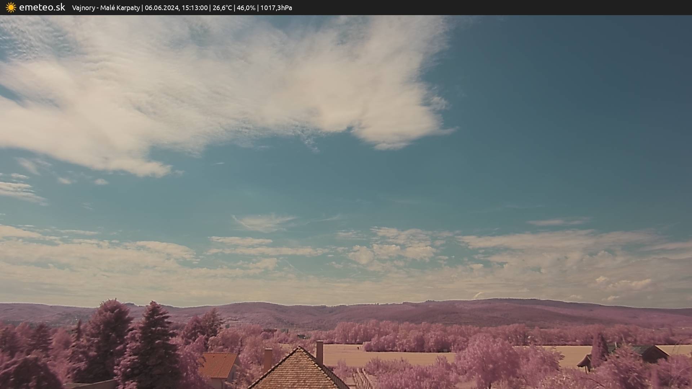Click the emeteo.sk site name text
692x389 pixels.
tap(42, 7)
